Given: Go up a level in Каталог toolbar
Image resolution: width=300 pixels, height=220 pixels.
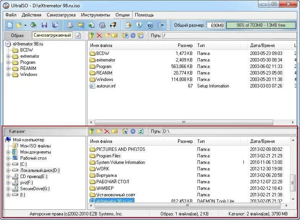Looking at the screenshot, I should (92, 131).
